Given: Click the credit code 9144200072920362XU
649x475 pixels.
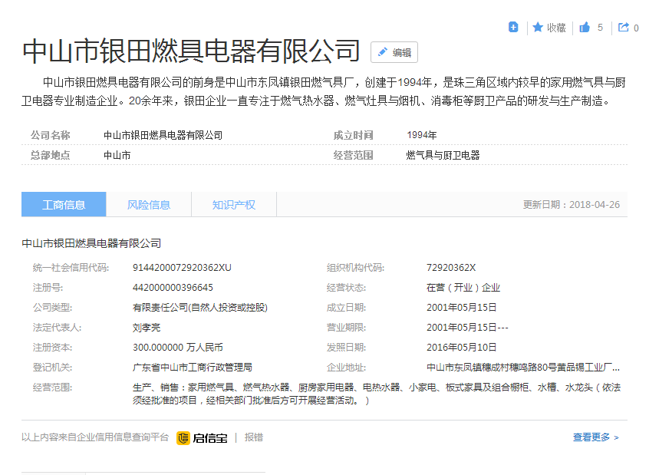Looking at the screenshot, I should (x=182, y=268).
